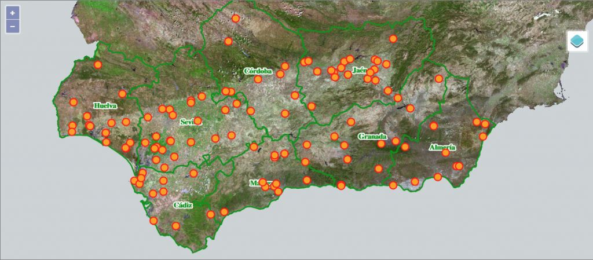Click the Jaén province label
The image size is (593, 260).
pyautogui.click(x=358, y=71)
